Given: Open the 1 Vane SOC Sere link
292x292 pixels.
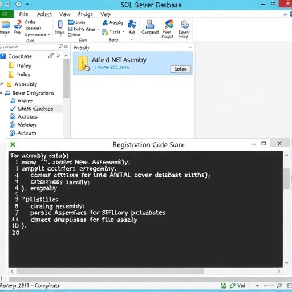Looking at the screenshot, I should coord(112,67).
